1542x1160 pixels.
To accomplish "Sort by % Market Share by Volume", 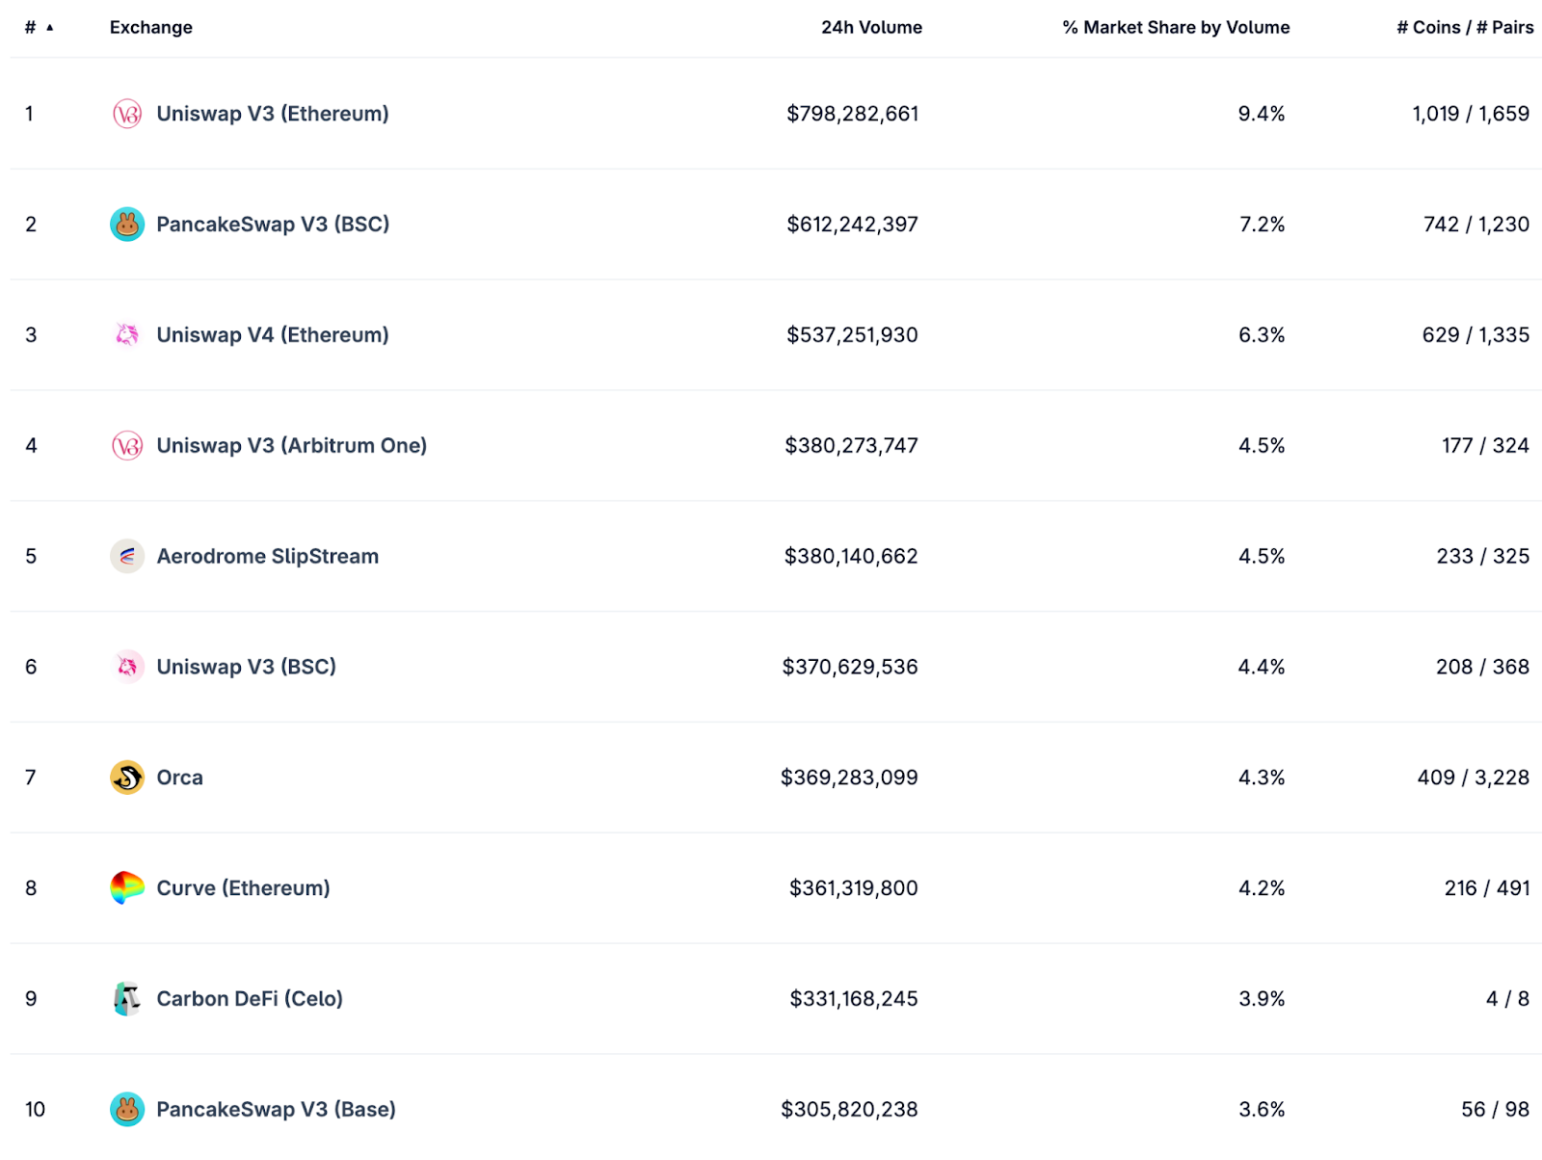I will (x=1175, y=27).
